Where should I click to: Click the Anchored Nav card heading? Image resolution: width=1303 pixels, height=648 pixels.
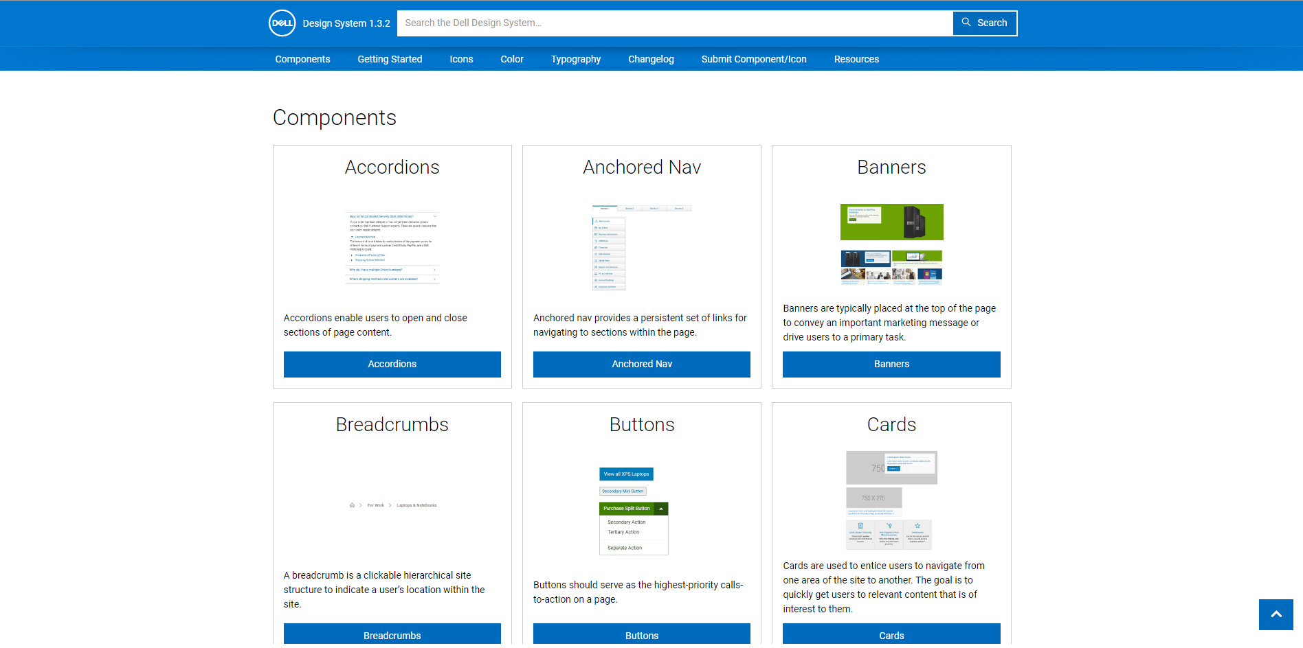point(642,167)
